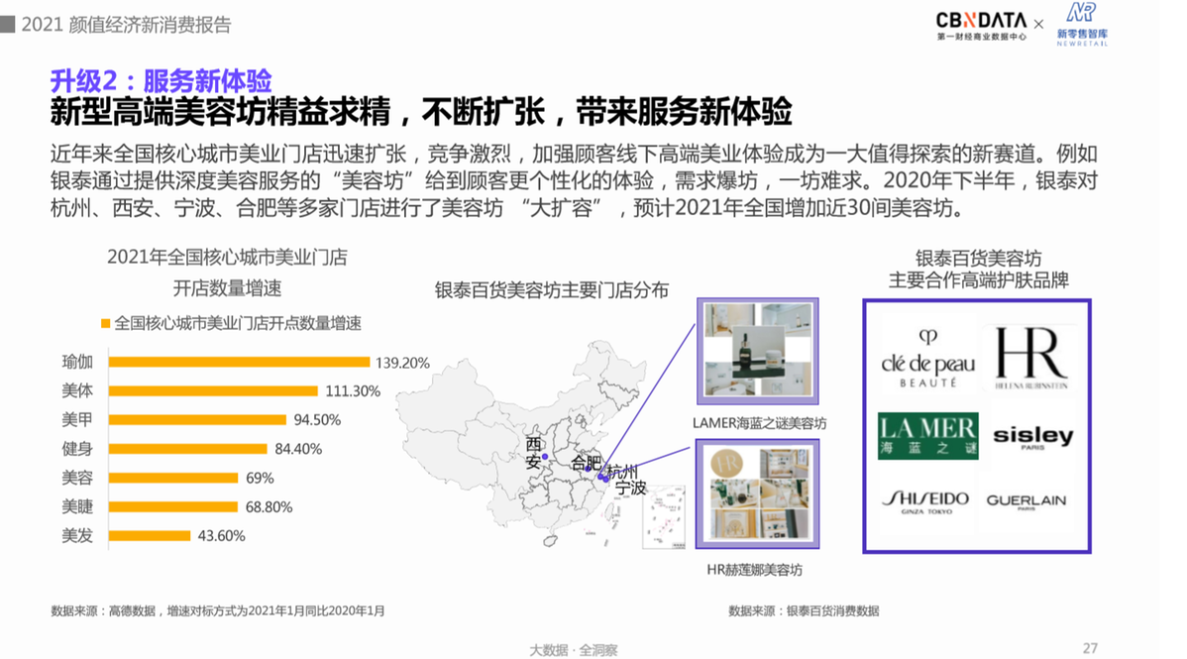Click the value label 68.80%
The image size is (1187, 659).
(x=269, y=507)
